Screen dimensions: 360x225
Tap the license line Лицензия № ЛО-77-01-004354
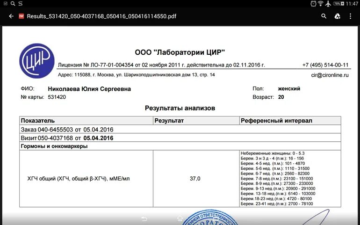point(161,65)
